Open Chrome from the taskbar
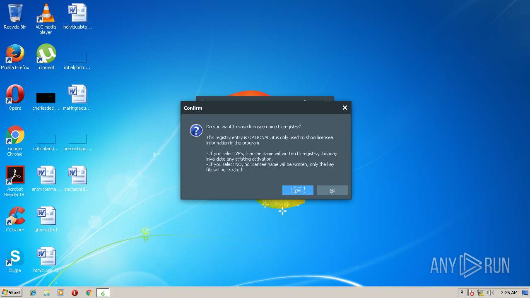 tap(89, 293)
